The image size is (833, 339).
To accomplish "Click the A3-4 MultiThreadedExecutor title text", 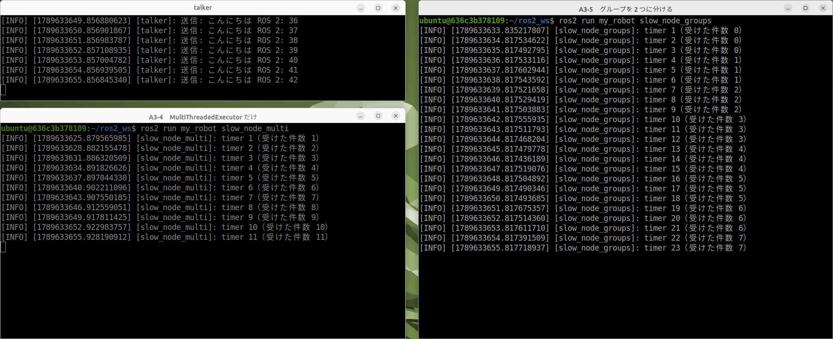I will click(203, 117).
